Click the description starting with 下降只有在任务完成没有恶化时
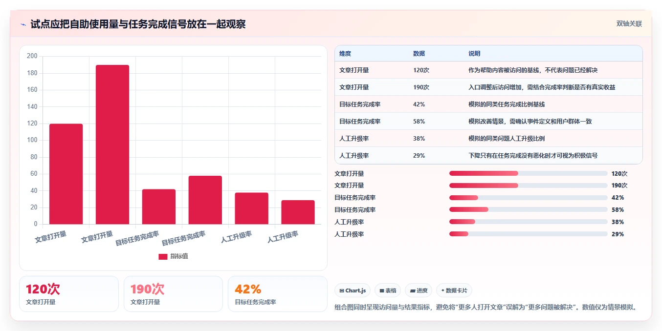 coord(533,156)
